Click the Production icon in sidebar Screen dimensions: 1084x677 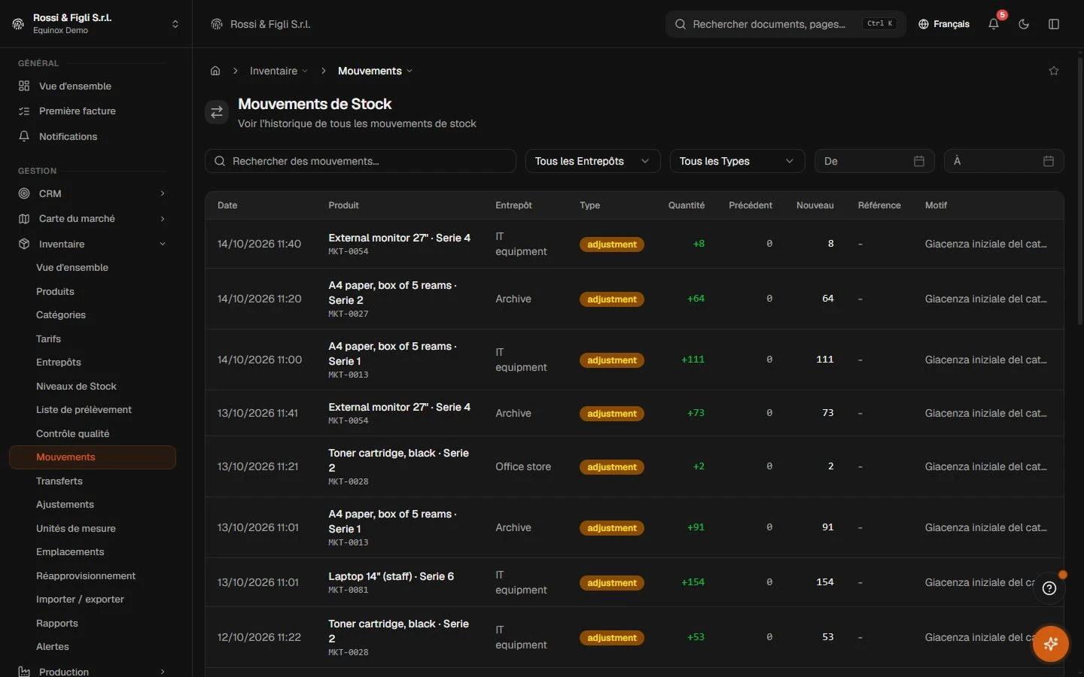click(x=24, y=672)
